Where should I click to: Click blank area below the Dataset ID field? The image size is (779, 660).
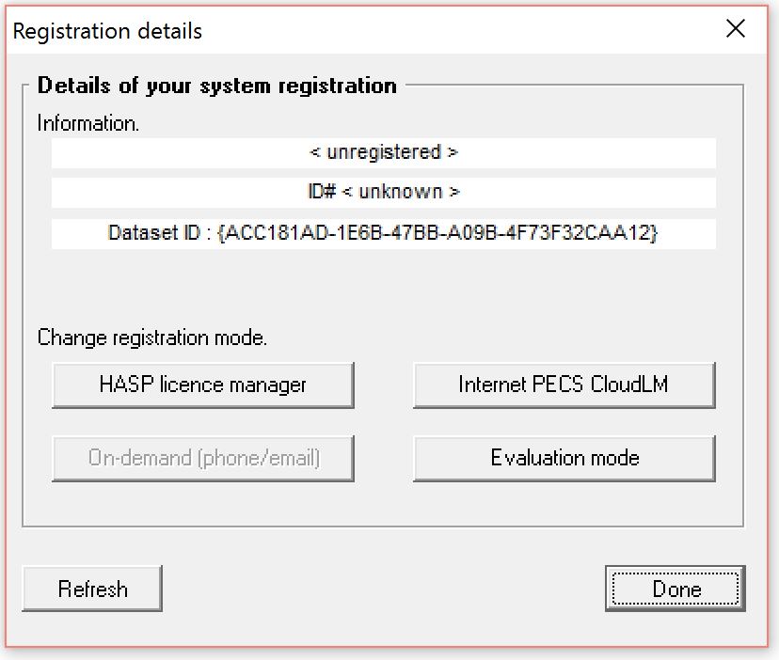[x=383, y=287]
